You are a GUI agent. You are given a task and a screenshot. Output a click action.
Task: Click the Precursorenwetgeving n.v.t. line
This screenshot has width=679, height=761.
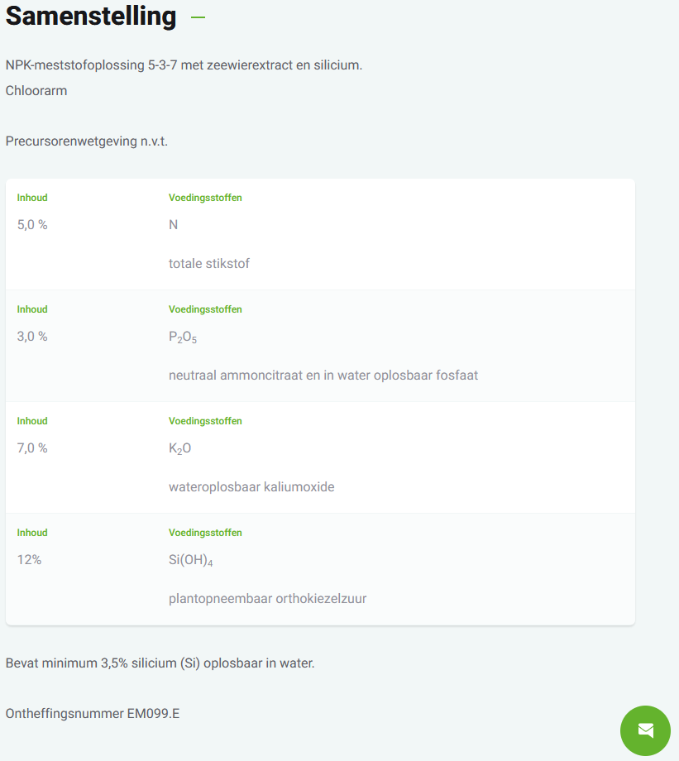87,141
